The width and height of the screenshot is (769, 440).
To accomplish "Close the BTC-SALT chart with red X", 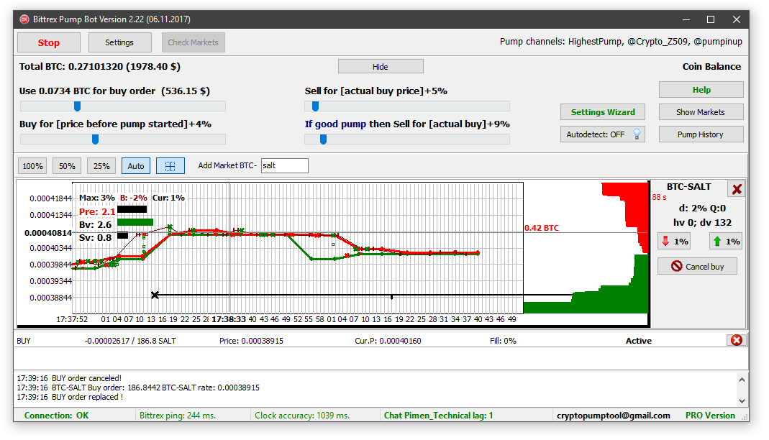I will [x=737, y=189].
